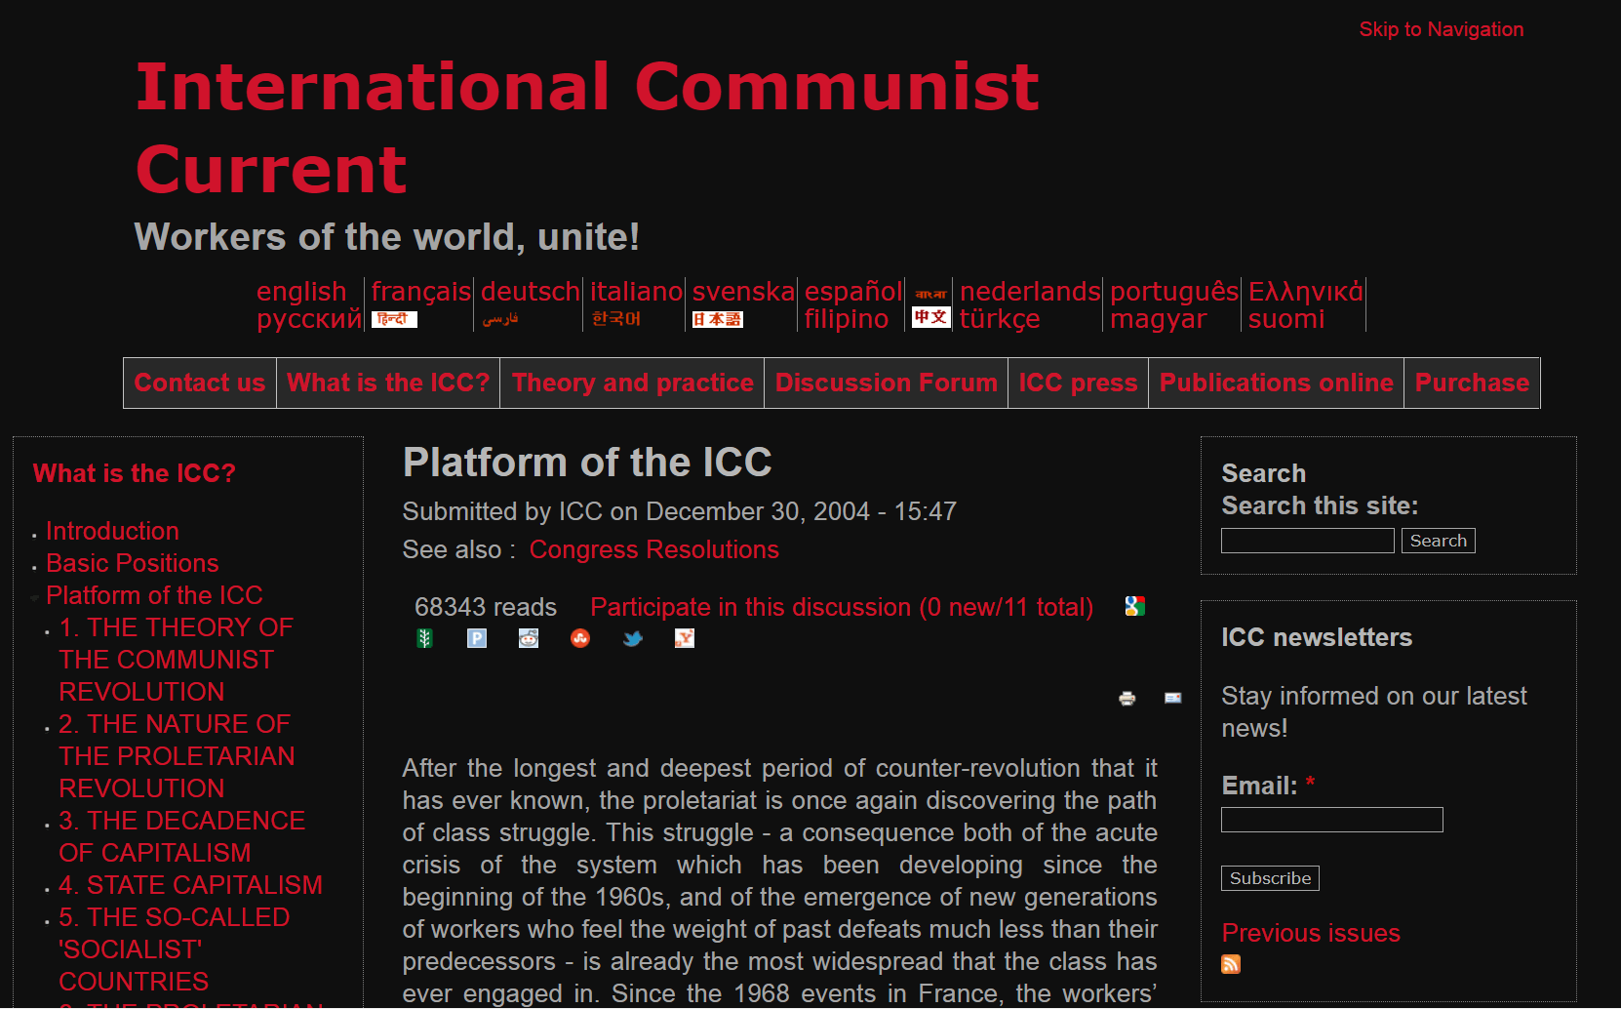The height and width of the screenshot is (1009, 1621).
Task: Focus the newsletter Email field
Action: pyautogui.click(x=1331, y=820)
